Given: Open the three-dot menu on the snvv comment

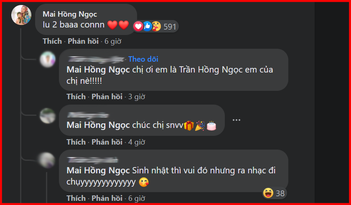Looking at the screenshot, I should point(237,120).
